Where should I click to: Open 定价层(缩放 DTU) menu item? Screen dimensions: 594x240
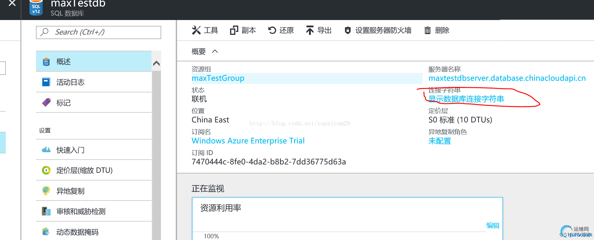[x=94, y=170]
